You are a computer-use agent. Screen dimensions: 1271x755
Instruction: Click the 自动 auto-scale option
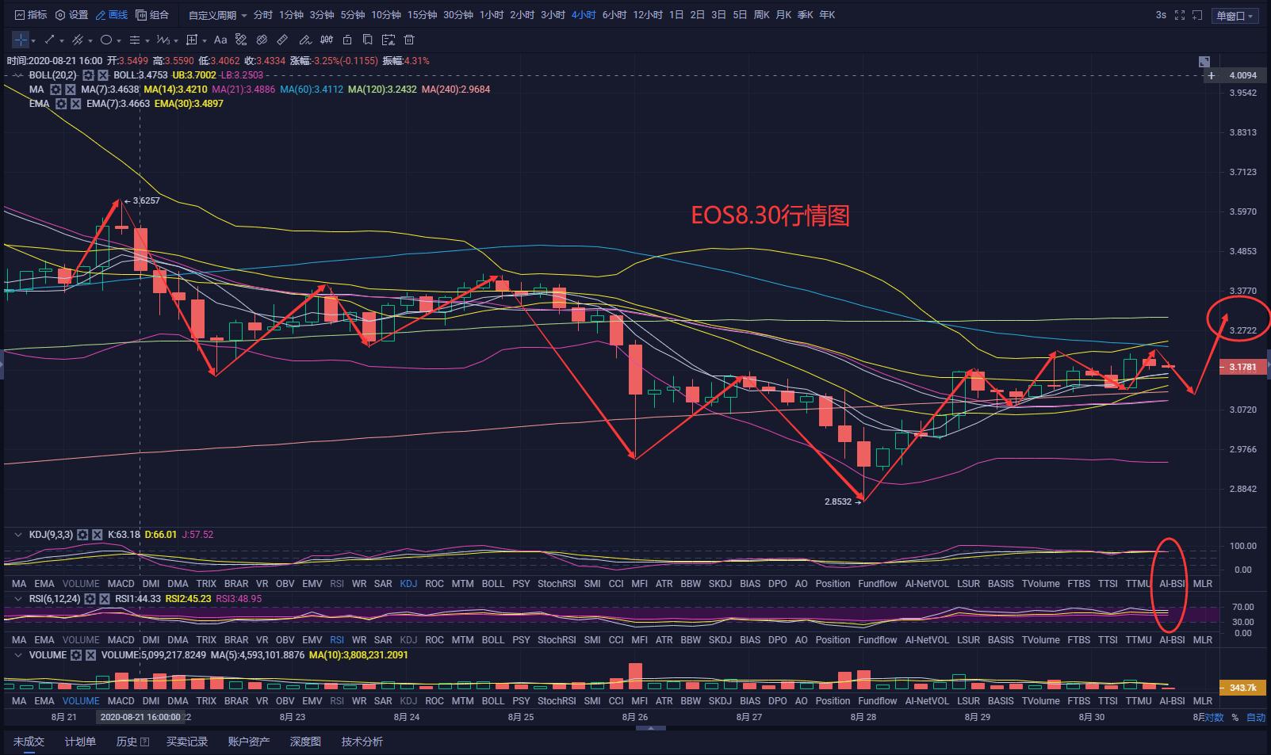click(1256, 718)
